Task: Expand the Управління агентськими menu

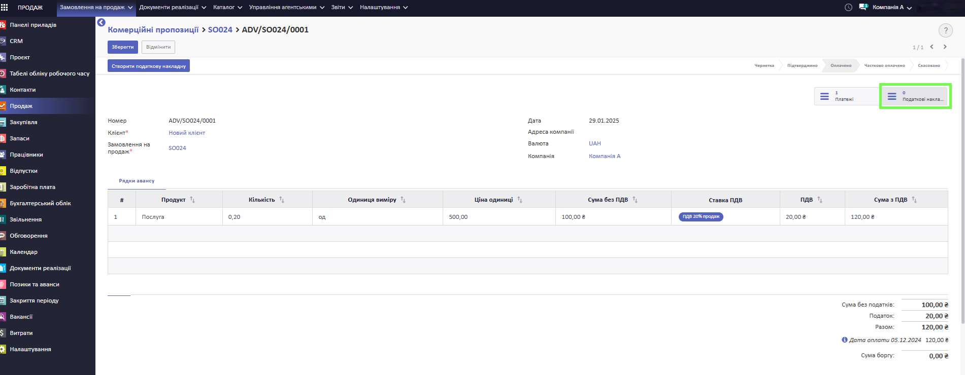Action: [x=287, y=8]
